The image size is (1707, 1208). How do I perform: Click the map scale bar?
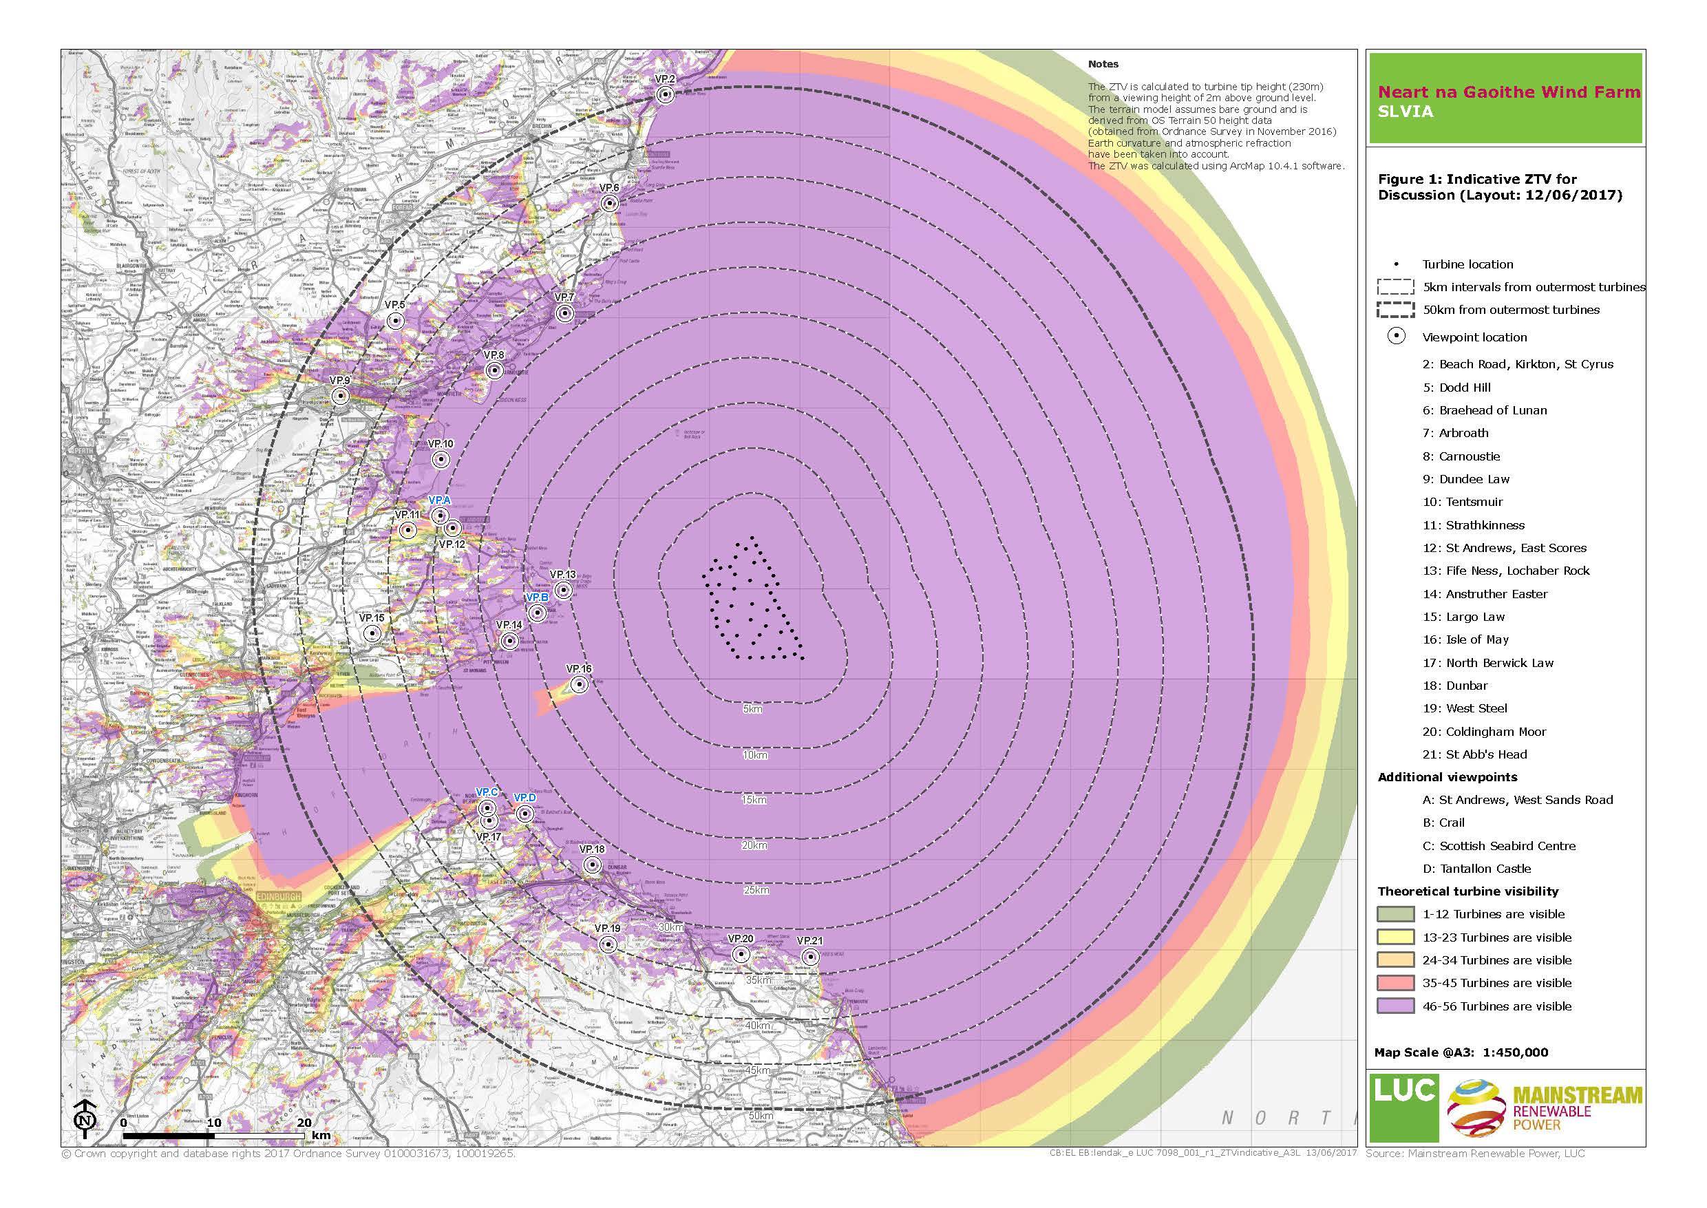213,1135
